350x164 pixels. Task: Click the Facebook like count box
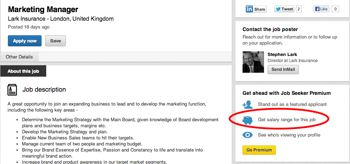pos(335,9)
